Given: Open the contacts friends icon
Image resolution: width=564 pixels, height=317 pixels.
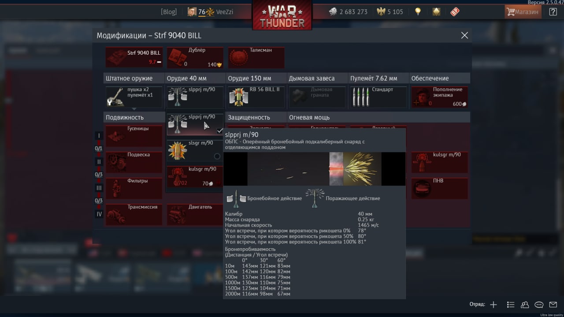Looking at the screenshot, I should coord(525,305).
